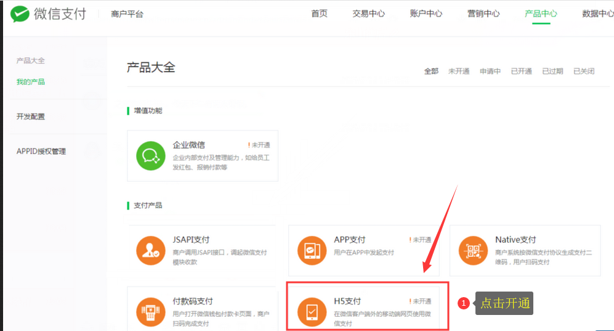Show 已过期 products filter
614x331 pixels.
pyautogui.click(x=552, y=71)
